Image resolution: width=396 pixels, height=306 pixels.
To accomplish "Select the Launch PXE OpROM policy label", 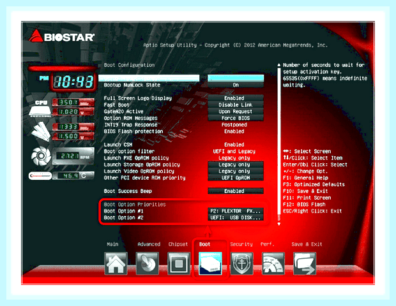I will [136, 158].
